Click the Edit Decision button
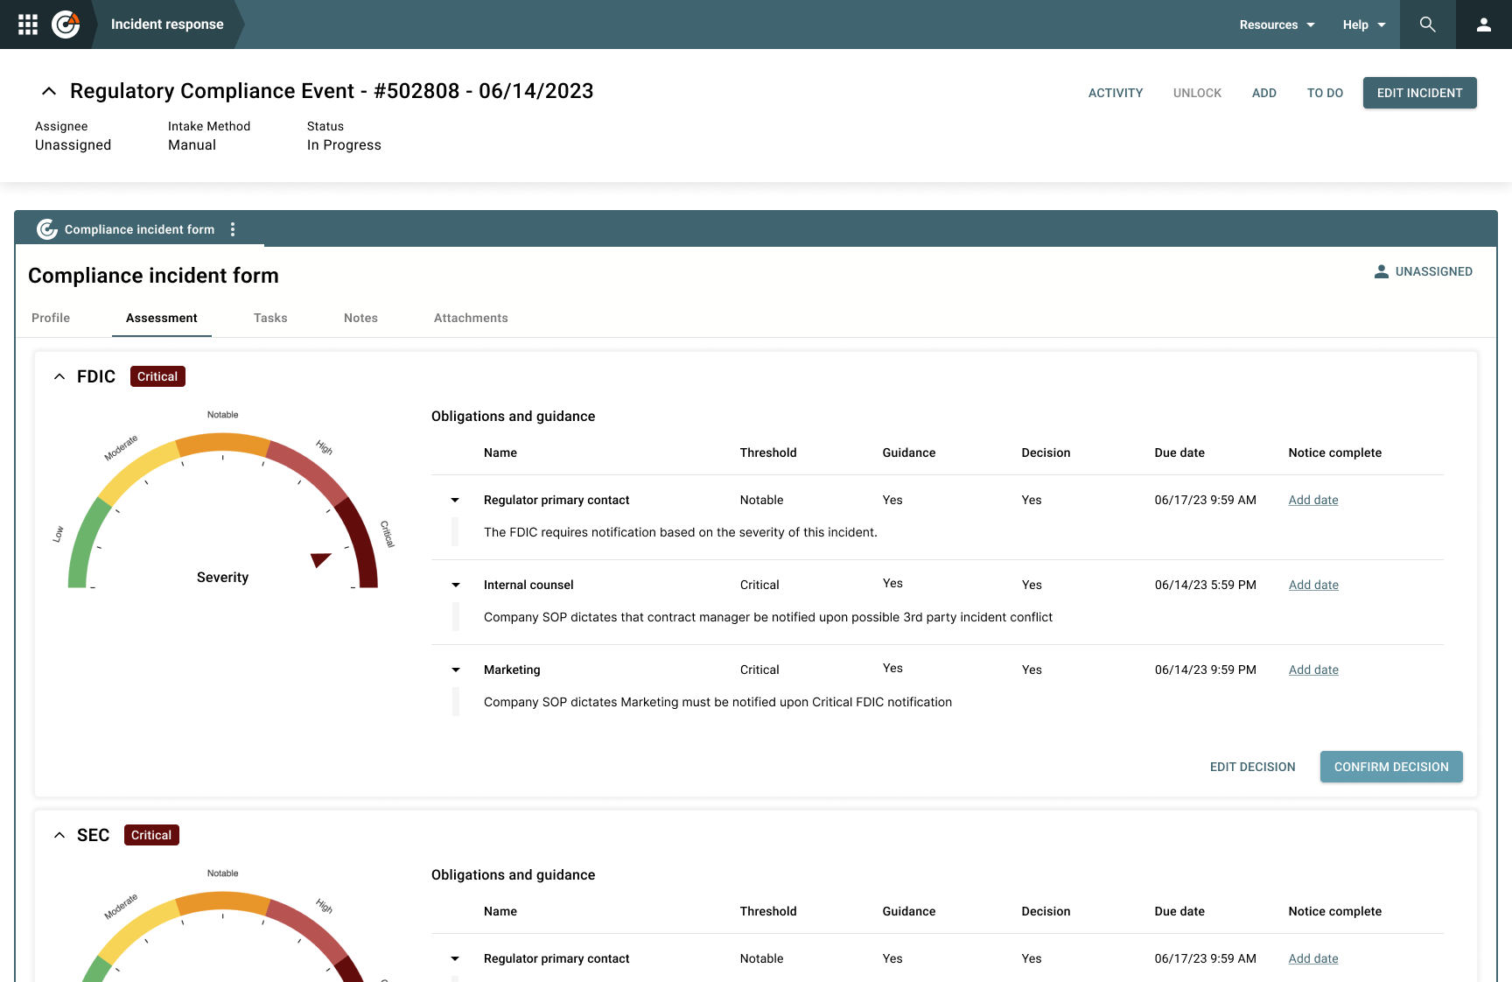This screenshot has height=982, width=1512. [x=1252, y=767]
